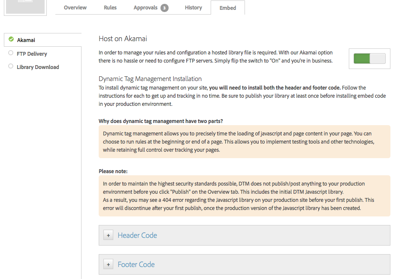The height and width of the screenshot is (279, 396).
Task: Click the Header Code title link
Action: tap(137, 235)
